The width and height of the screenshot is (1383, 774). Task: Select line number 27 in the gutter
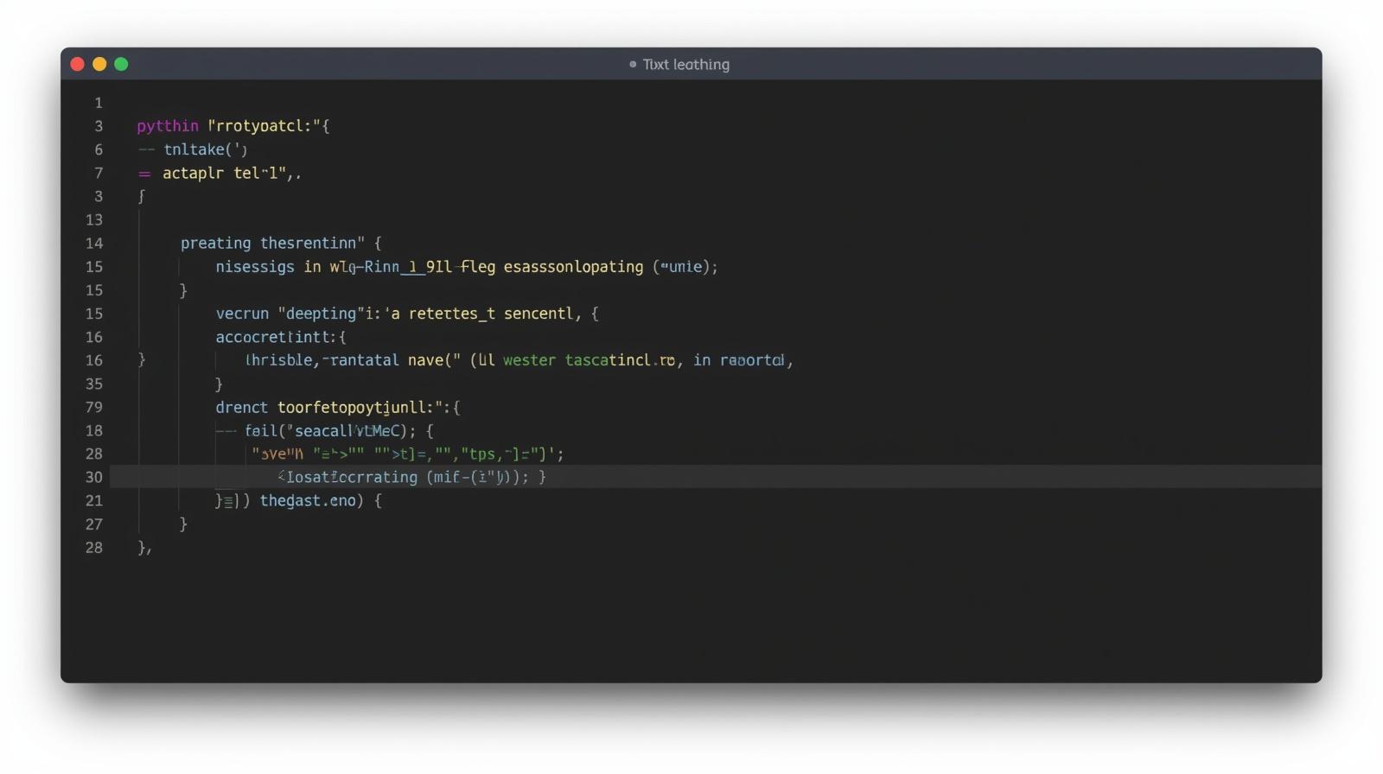click(x=94, y=524)
